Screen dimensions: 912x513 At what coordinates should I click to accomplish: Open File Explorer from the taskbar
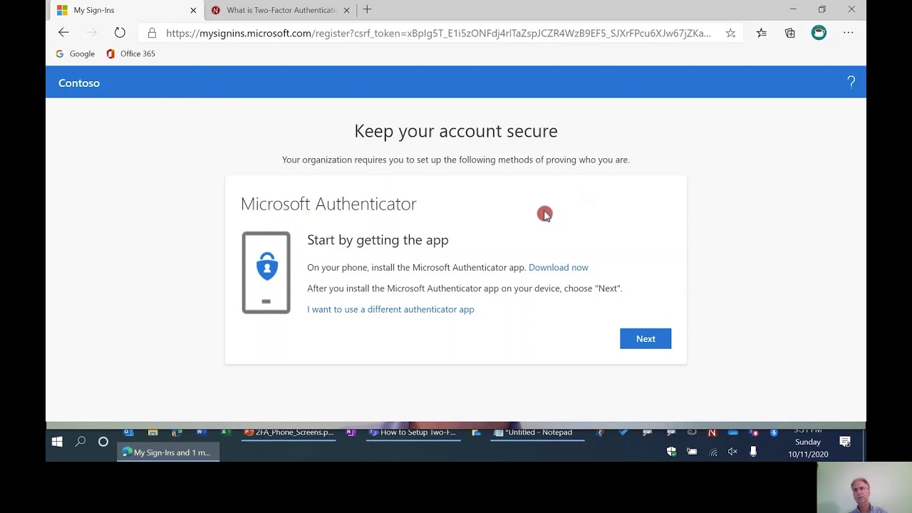click(x=152, y=432)
